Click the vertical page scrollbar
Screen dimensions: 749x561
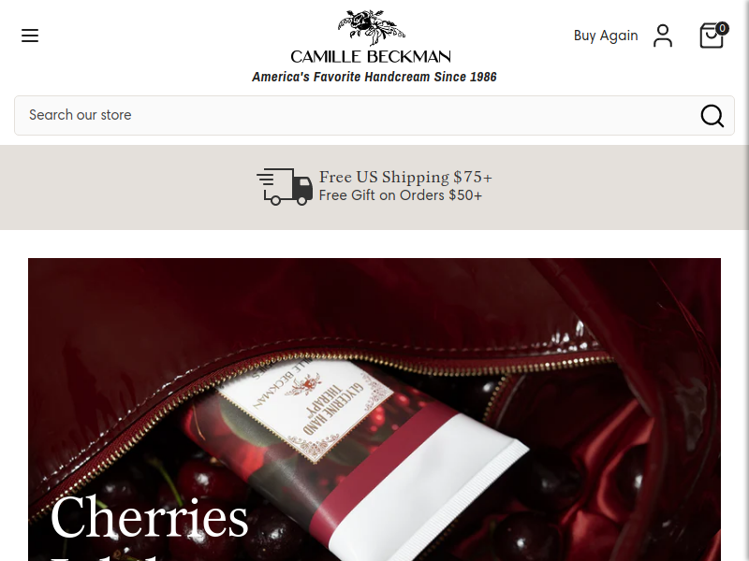(746, 280)
